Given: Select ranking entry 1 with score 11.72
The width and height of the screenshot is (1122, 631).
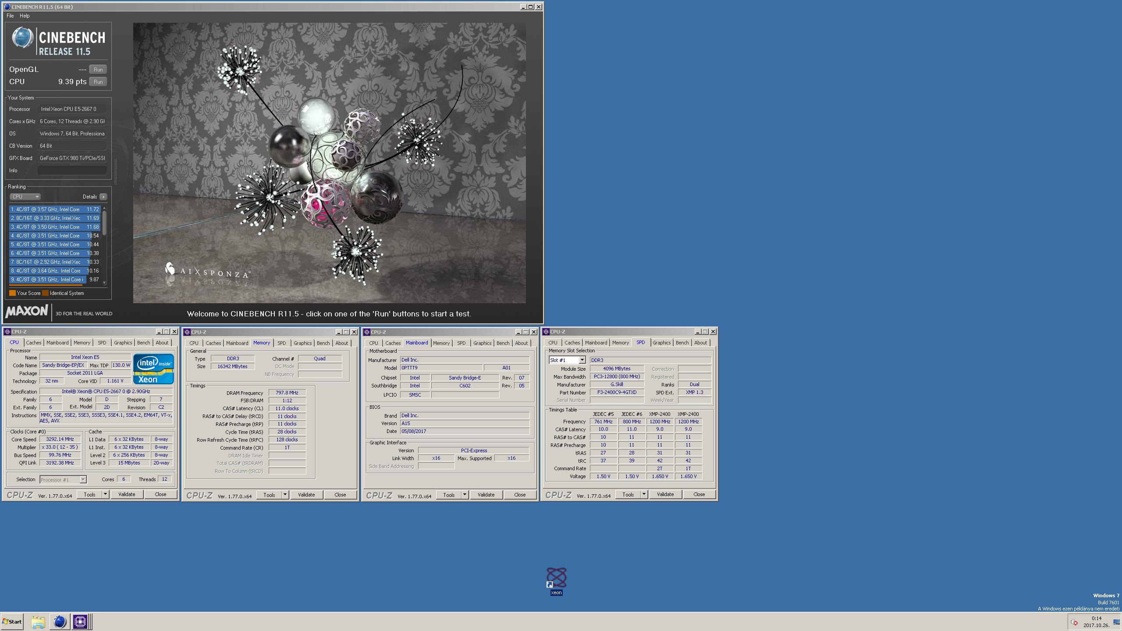Looking at the screenshot, I should (55, 209).
